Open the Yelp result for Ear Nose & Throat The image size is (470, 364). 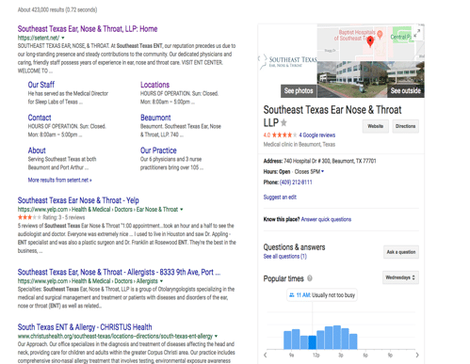coord(78,200)
